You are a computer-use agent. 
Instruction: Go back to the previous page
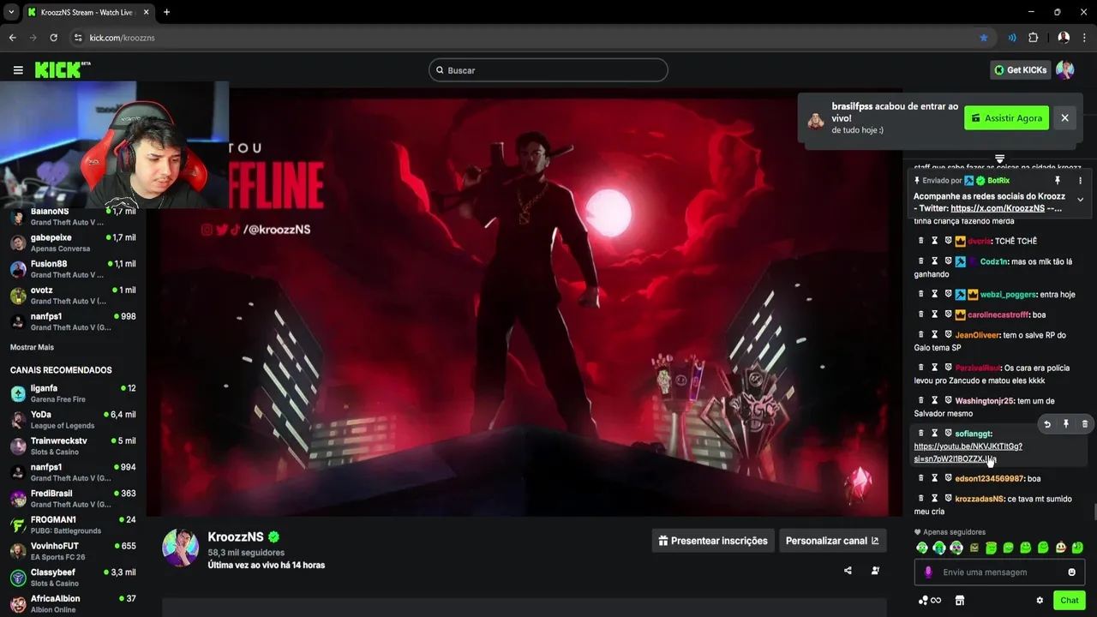[12, 38]
